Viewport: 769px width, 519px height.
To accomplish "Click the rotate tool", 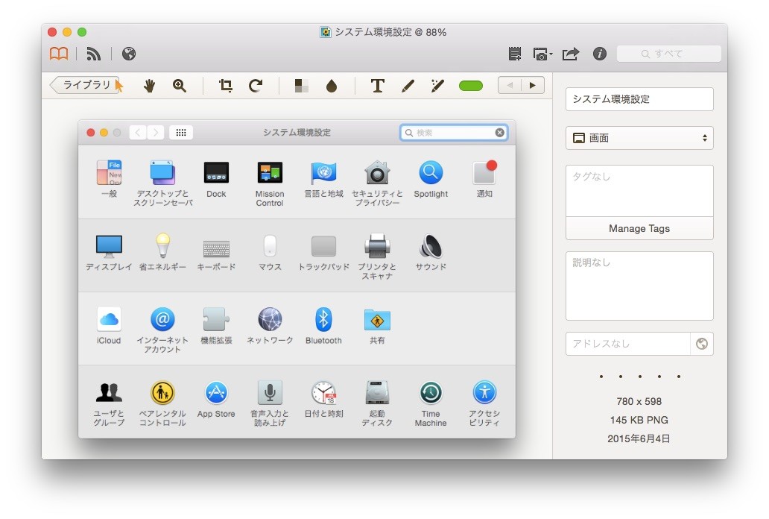I will point(256,86).
